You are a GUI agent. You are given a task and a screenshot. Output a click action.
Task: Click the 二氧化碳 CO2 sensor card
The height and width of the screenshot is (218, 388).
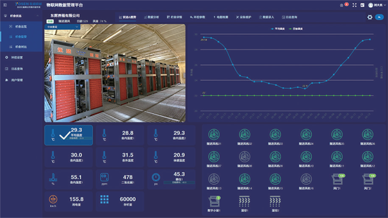[117, 178]
